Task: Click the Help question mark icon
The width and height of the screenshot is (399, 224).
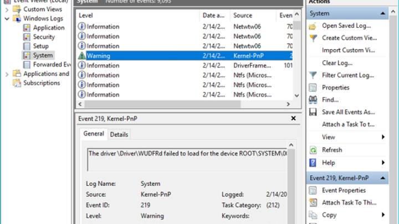Action: coord(313,163)
